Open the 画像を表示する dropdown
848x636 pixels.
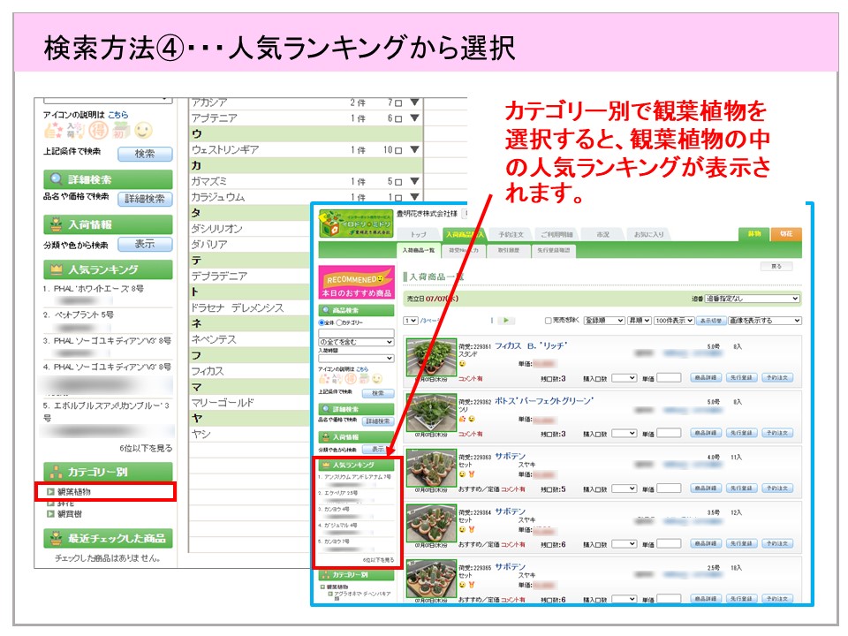point(765,321)
